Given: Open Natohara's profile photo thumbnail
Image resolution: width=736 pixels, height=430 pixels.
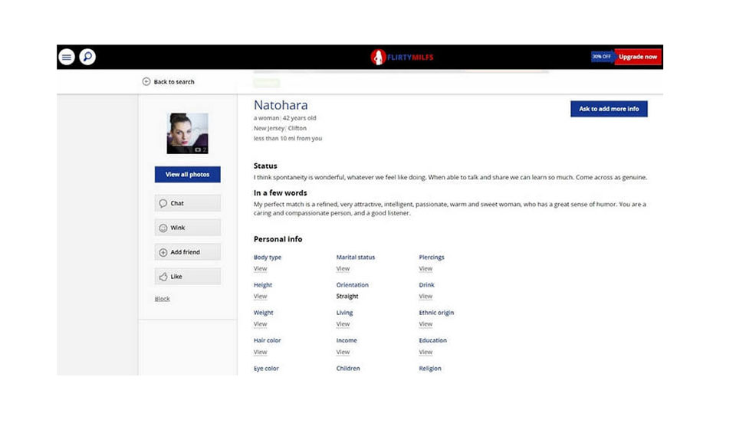Looking at the screenshot, I should click(x=187, y=133).
